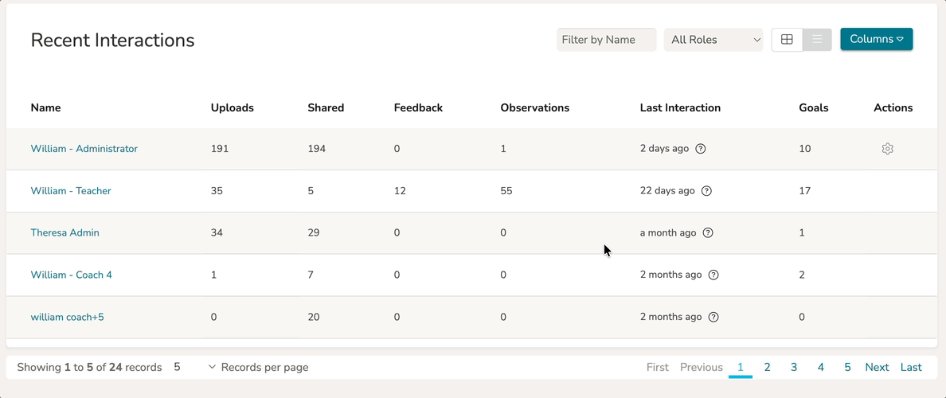Expand the Columns dropdown button

pyautogui.click(x=876, y=39)
